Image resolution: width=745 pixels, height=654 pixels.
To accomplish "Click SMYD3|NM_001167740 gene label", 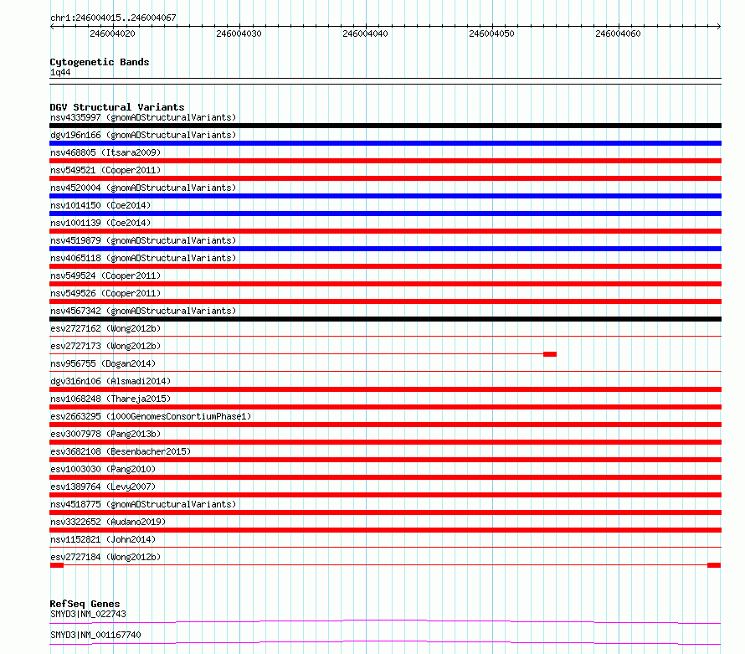I will coord(95,635).
